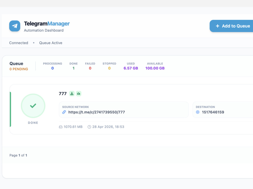
Task: Click the Connected status text
Action: 18,43
